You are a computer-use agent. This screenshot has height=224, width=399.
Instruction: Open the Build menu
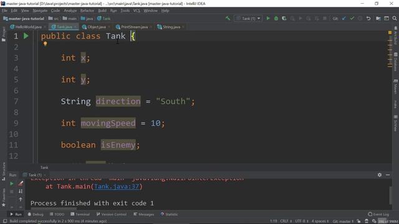(102, 11)
